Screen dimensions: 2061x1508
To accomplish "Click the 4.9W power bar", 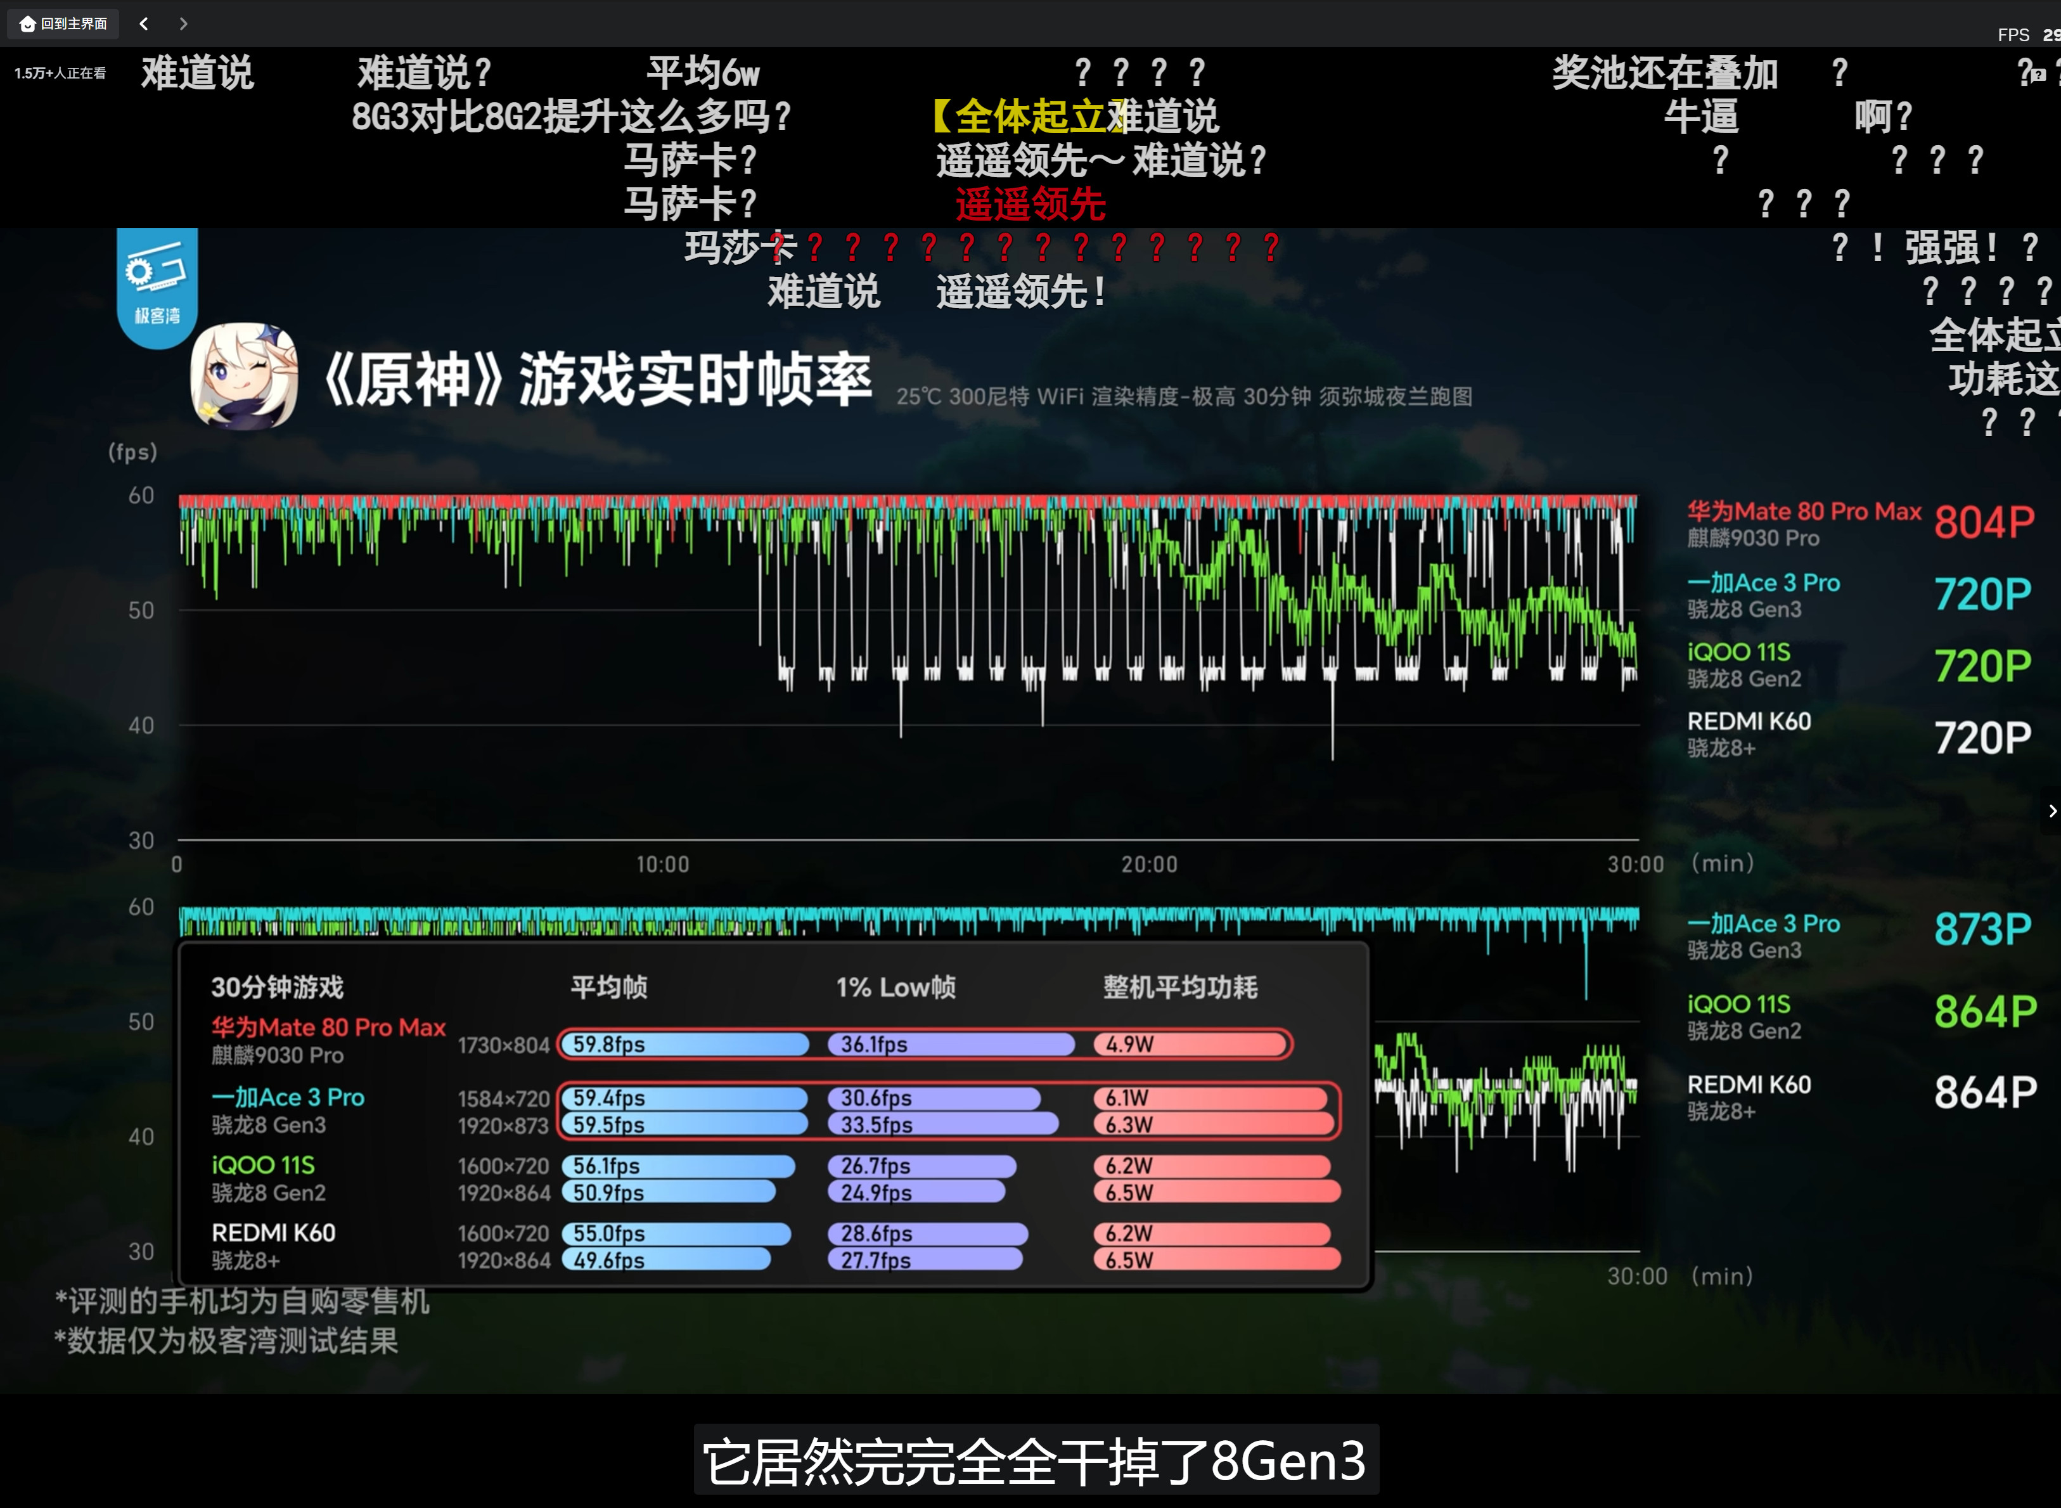I will 1190,1044.
